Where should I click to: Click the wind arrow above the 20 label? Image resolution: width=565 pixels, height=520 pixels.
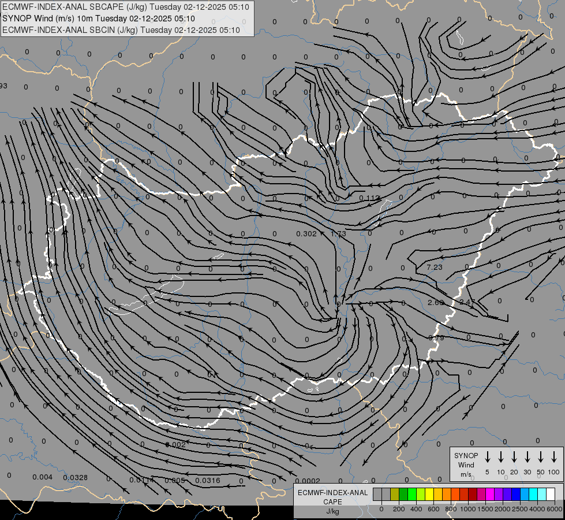pyautogui.click(x=514, y=457)
